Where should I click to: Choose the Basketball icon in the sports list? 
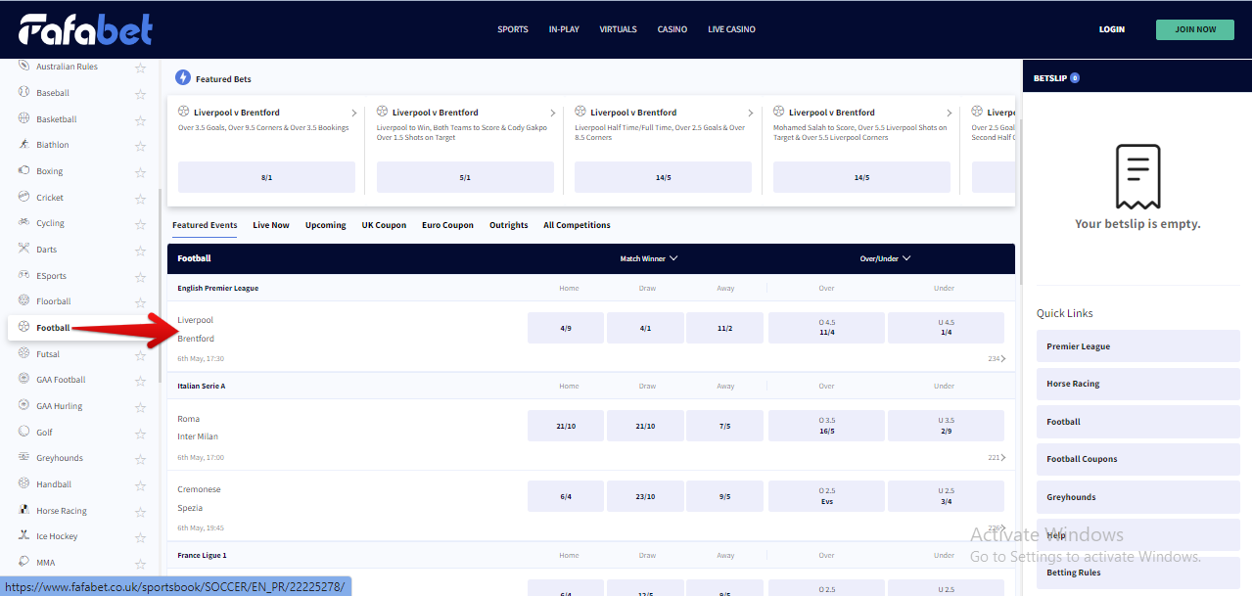[23, 119]
